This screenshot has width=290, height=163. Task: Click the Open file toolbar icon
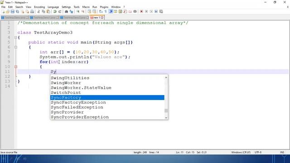(8, 11)
